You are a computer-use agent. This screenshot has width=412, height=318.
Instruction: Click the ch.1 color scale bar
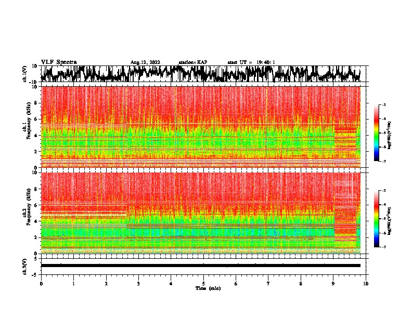pyautogui.click(x=376, y=133)
